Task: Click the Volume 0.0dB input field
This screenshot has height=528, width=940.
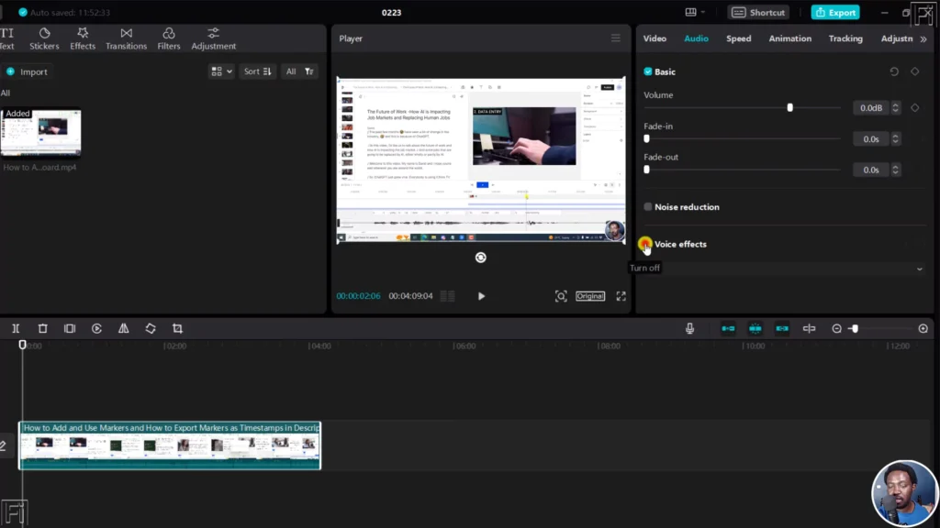Action: (x=870, y=108)
